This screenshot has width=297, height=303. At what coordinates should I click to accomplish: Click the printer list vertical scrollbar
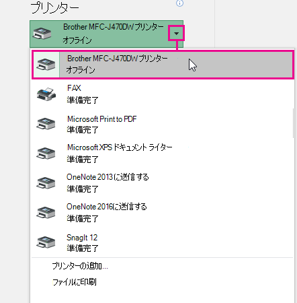click(x=293, y=123)
